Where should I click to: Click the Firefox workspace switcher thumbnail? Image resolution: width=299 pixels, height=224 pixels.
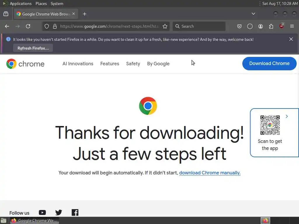tap(265, 220)
